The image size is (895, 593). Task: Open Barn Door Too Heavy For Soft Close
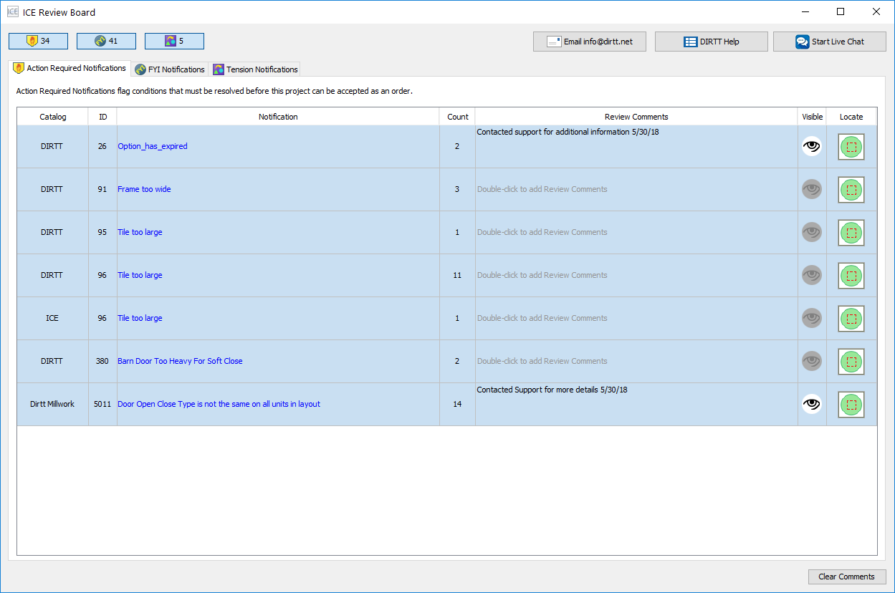180,361
